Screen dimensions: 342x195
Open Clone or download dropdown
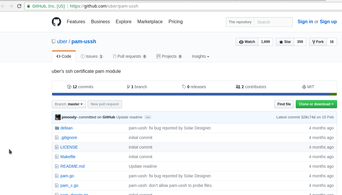pos(316,104)
